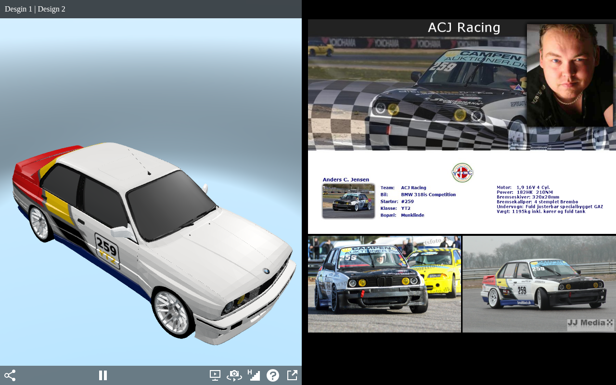Screen dimensions: 616x385
Task: Click the Anders C. Jensen name
Action: (346, 180)
